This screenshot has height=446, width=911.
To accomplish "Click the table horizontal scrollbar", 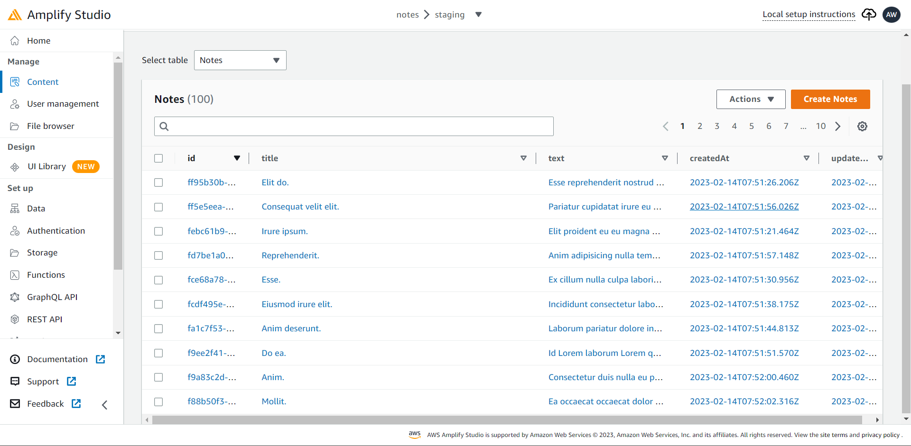I will coord(507,420).
